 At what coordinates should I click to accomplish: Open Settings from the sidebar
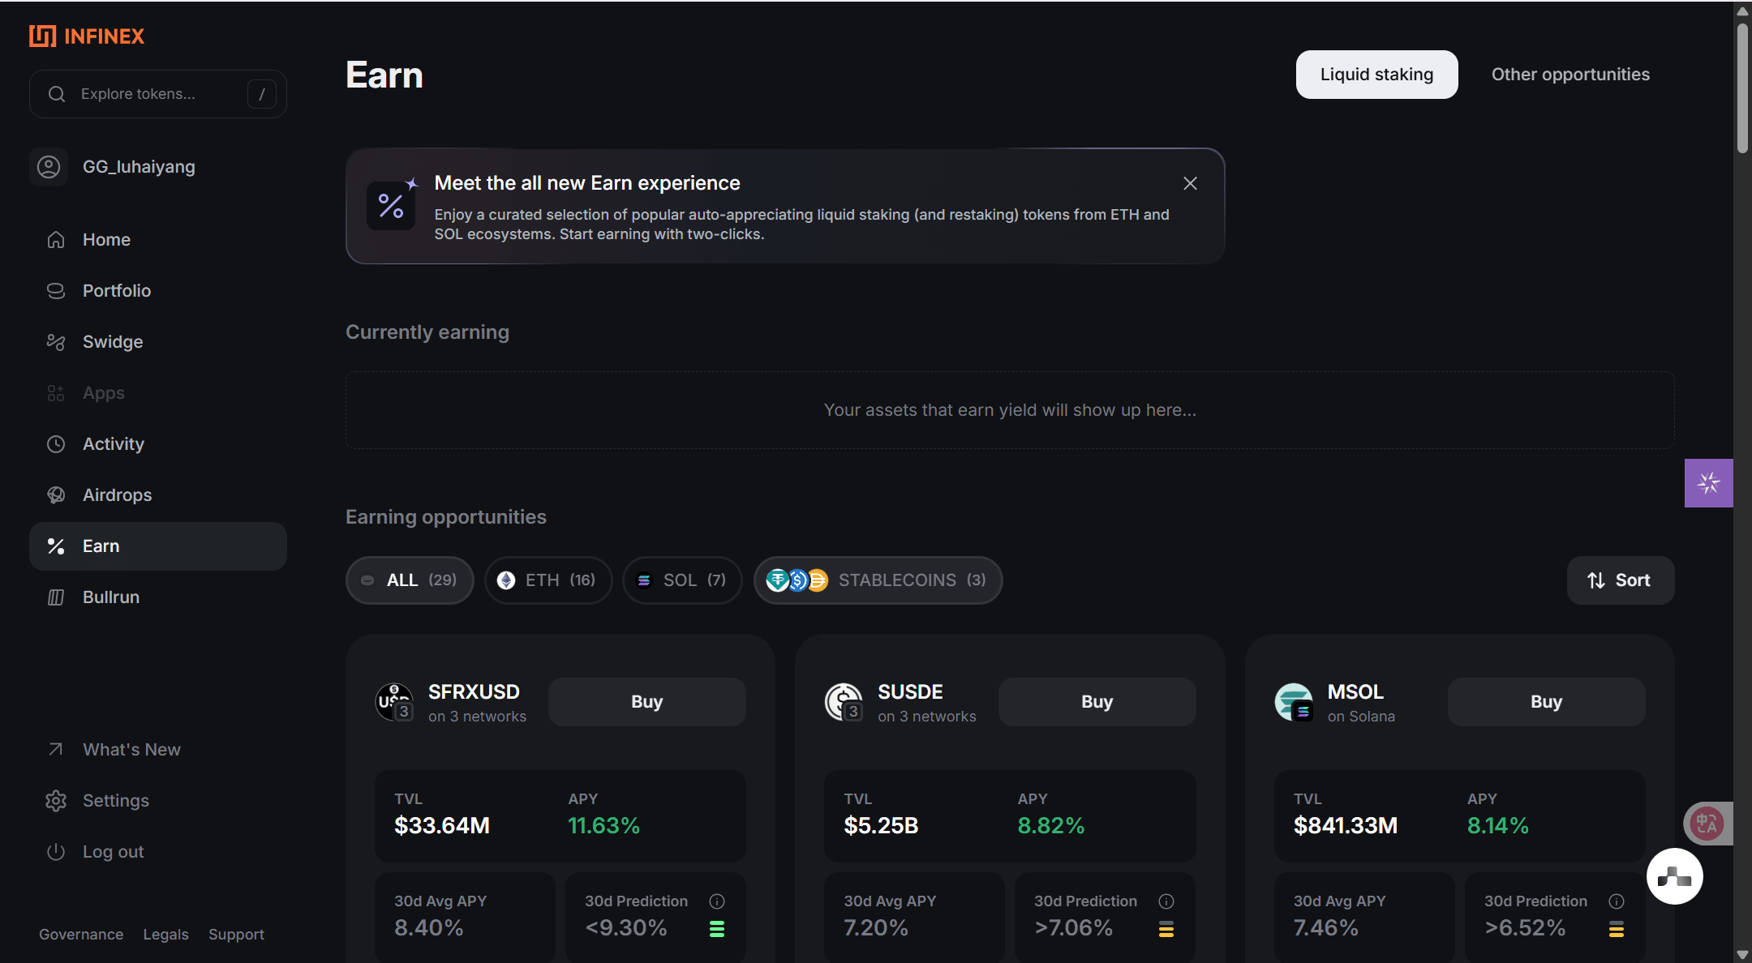(x=158, y=801)
